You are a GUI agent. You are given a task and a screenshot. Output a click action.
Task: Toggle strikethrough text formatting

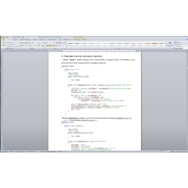29,46
